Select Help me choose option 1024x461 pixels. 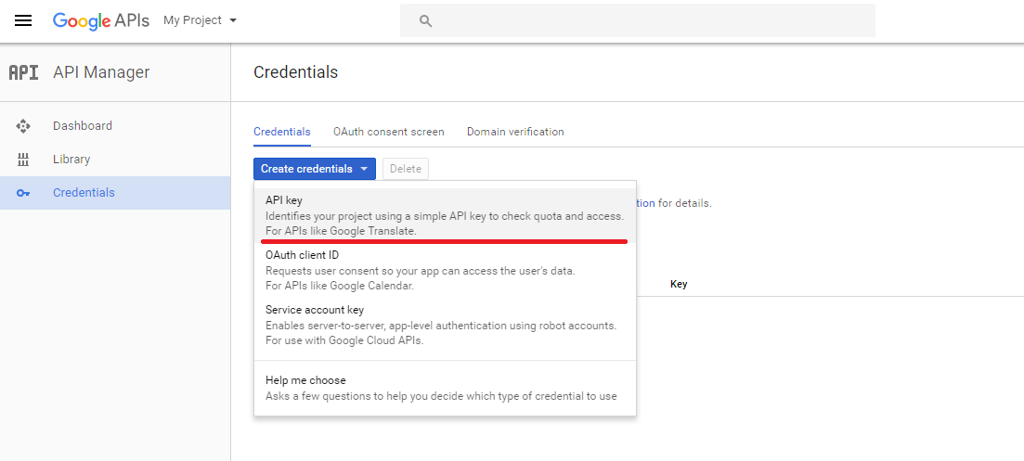[x=446, y=388]
